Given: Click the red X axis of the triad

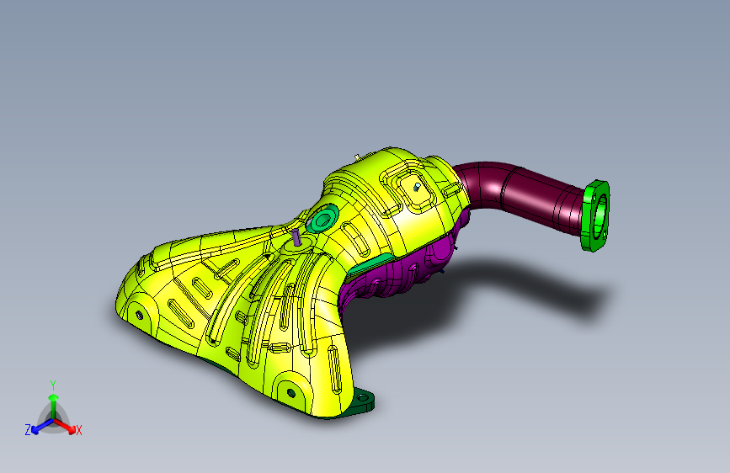Looking at the screenshot, I should pyautogui.click(x=65, y=426).
